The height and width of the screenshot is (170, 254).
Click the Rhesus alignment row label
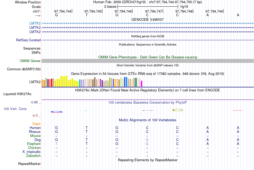click(35, 132)
